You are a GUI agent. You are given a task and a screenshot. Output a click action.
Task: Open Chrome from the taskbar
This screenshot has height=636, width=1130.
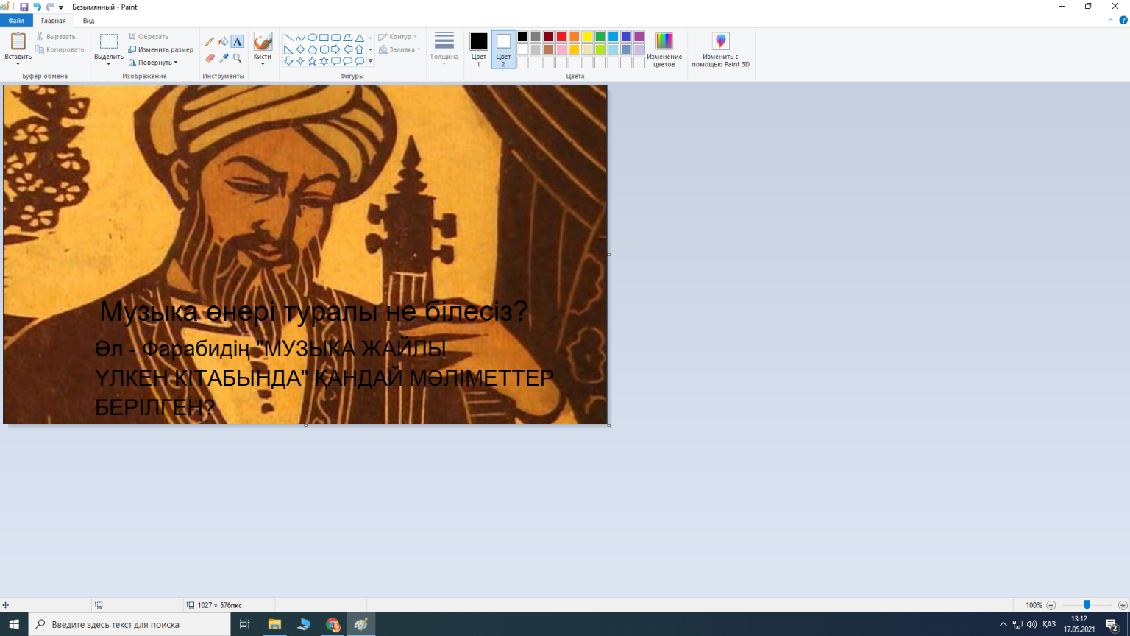point(333,624)
